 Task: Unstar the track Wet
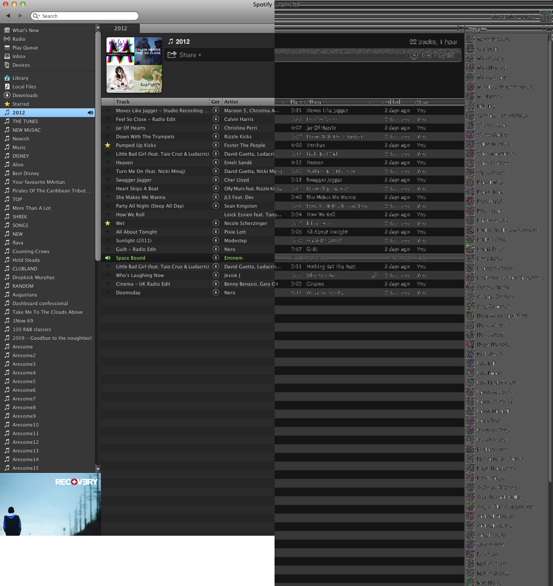coord(108,223)
